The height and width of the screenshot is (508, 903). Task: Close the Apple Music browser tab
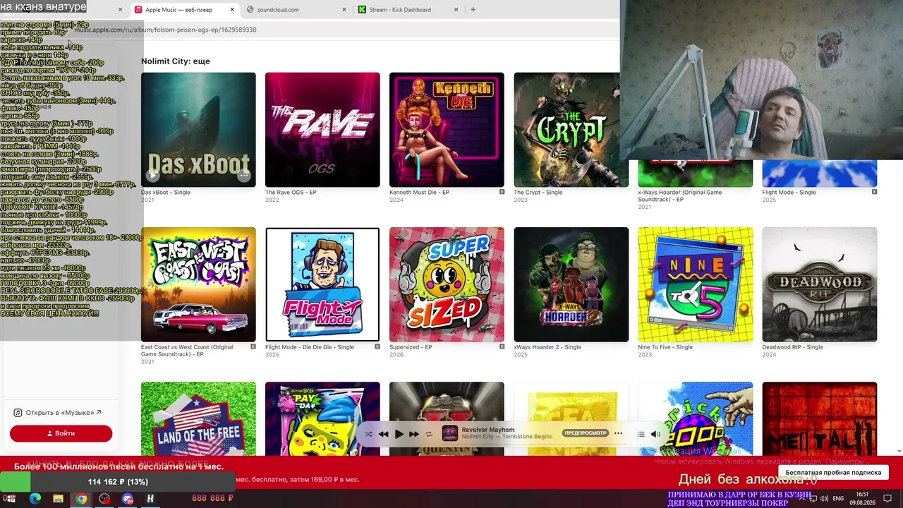pyautogui.click(x=233, y=10)
